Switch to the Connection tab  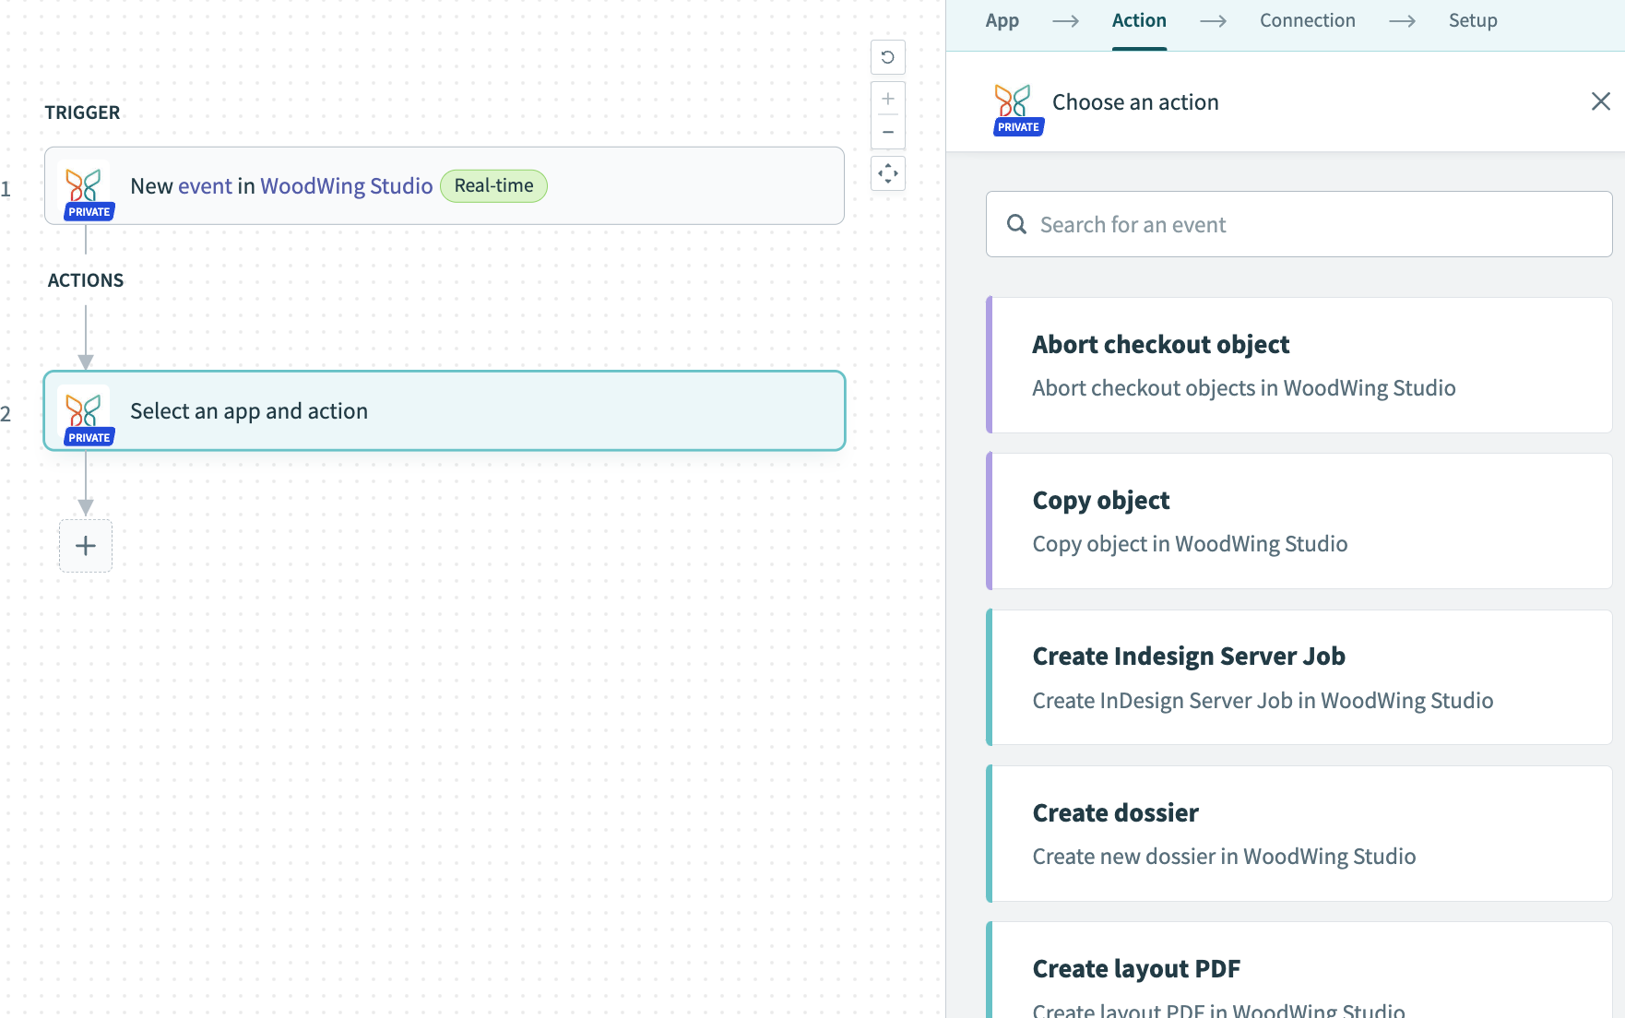coord(1308,20)
